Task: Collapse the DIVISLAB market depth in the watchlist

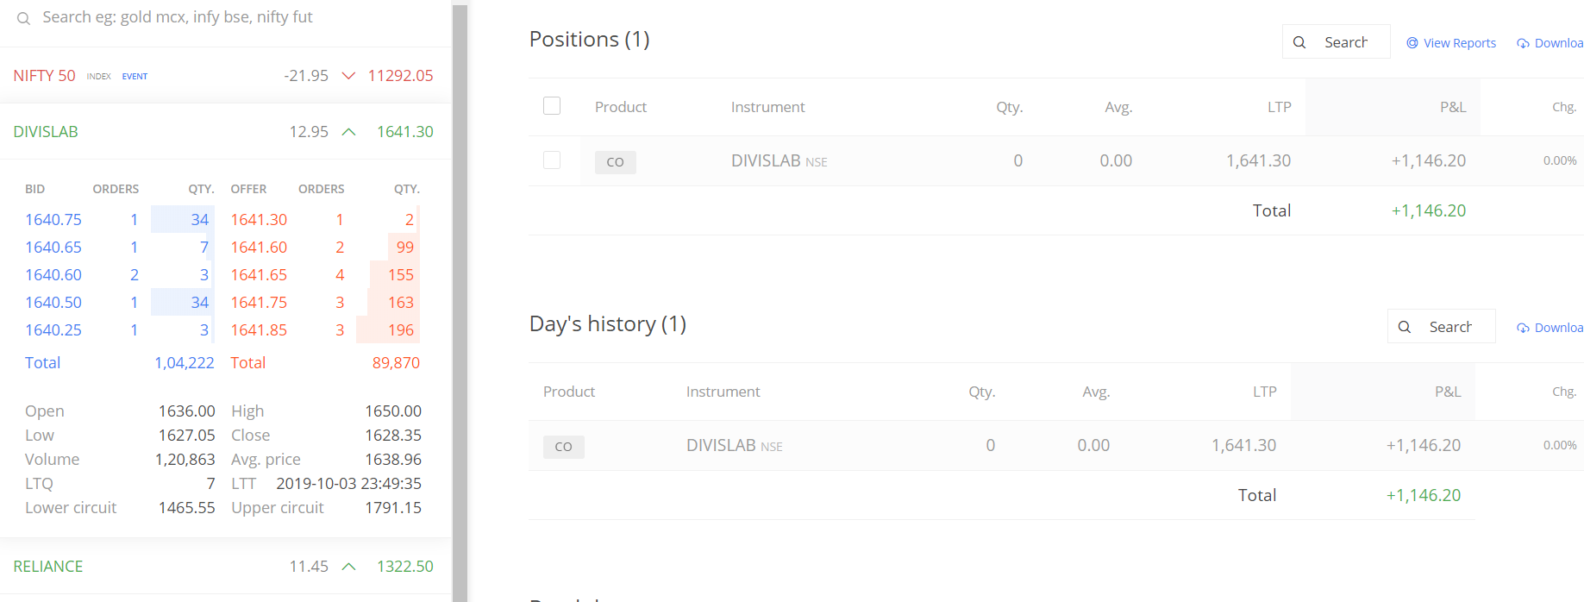Action: pyautogui.click(x=46, y=132)
